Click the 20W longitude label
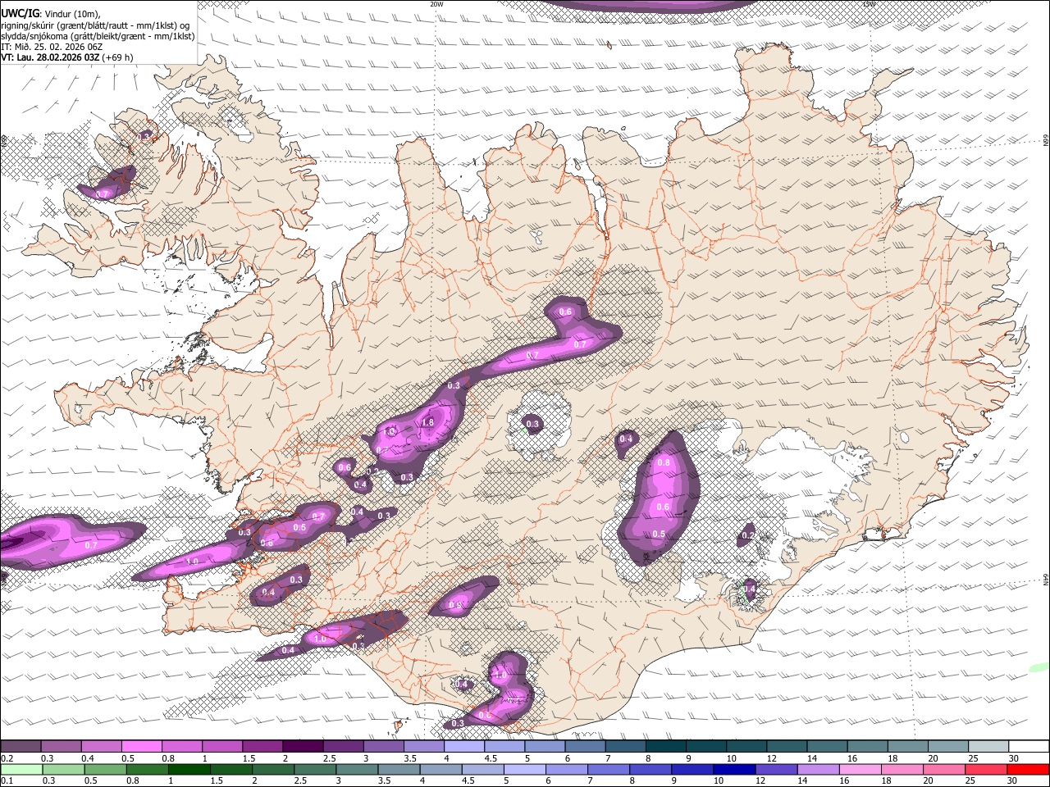The image size is (1050, 787). tap(436, 4)
